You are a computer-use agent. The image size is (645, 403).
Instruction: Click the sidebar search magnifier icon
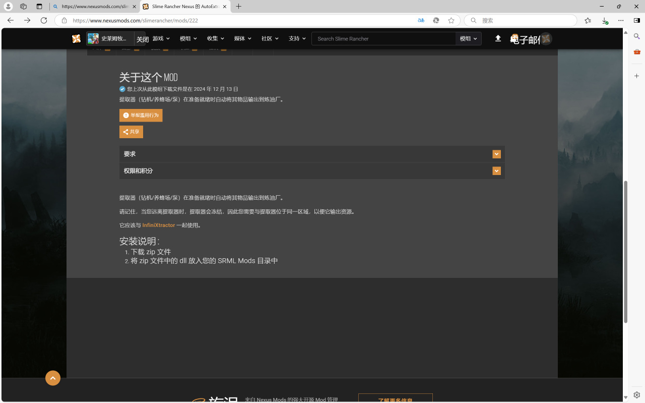tap(637, 36)
